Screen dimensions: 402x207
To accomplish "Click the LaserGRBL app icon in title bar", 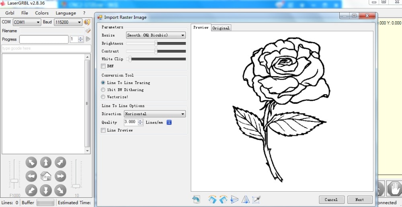I will point(3,3).
